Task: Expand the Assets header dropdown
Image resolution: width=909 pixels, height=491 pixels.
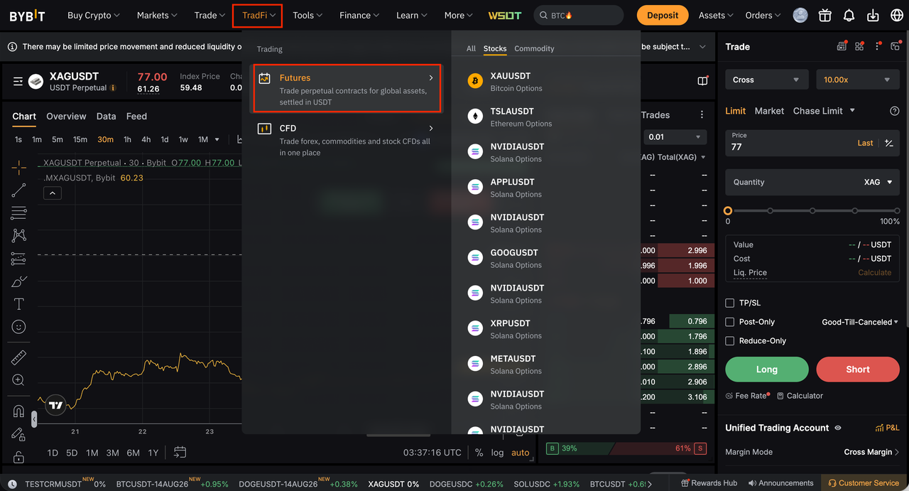Action: point(717,15)
